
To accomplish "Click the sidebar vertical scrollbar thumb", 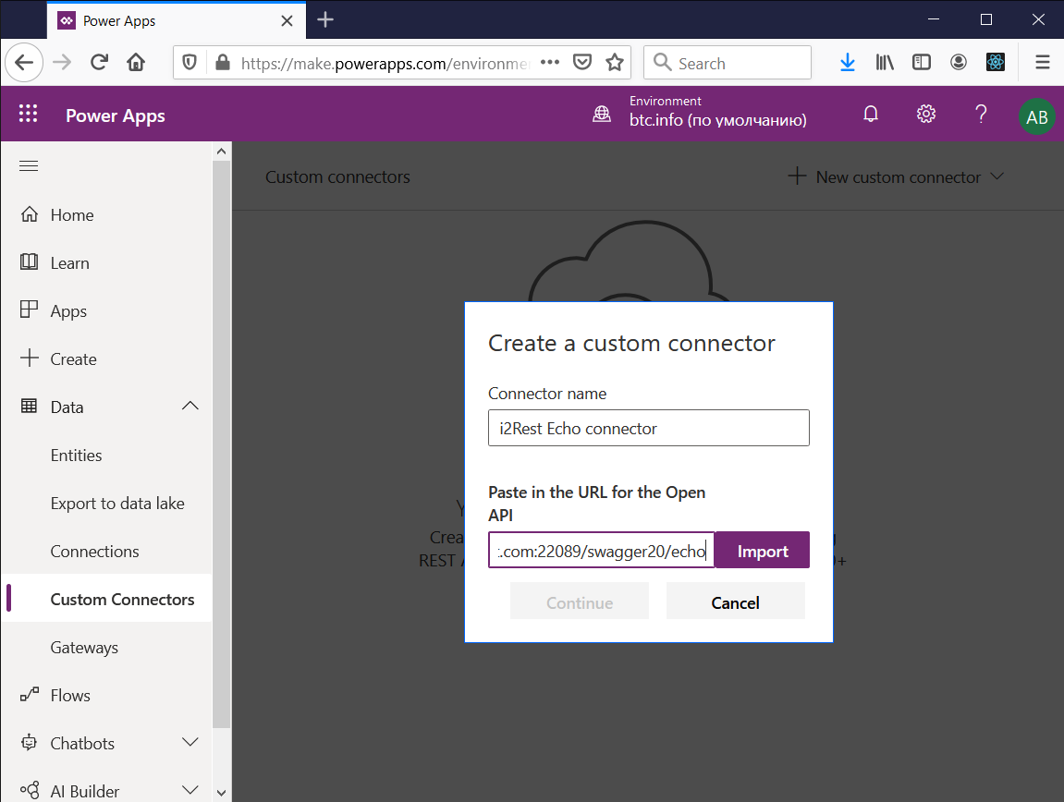I will pos(221,444).
